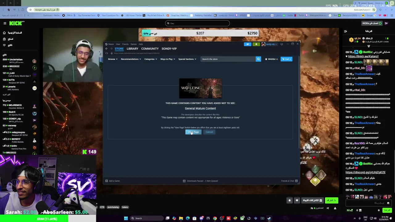Open UncleHattan channel in sidebar

click(x=20, y=61)
